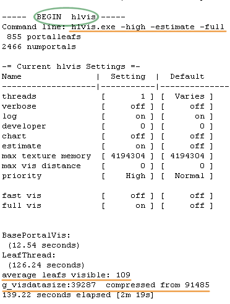The height and width of the screenshot is (304, 230).
Task: Click the Setting column header
Action: pyautogui.click(x=128, y=76)
